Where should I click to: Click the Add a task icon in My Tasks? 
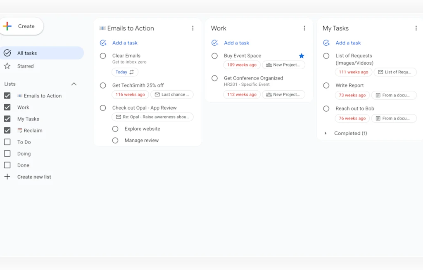pyautogui.click(x=326, y=43)
